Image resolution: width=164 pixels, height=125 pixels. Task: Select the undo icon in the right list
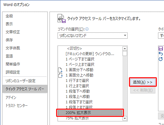[x=161, y=54]
